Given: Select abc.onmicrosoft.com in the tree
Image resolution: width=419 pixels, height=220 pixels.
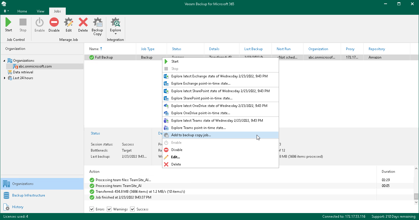Looking at the screenshot, I should point(35,66).
